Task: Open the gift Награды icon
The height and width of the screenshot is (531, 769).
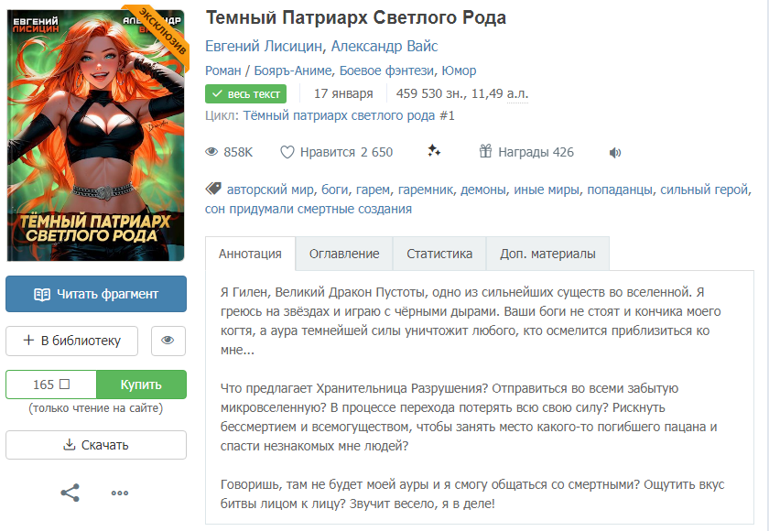Action: pyautogui.click(x=485, y=151)
